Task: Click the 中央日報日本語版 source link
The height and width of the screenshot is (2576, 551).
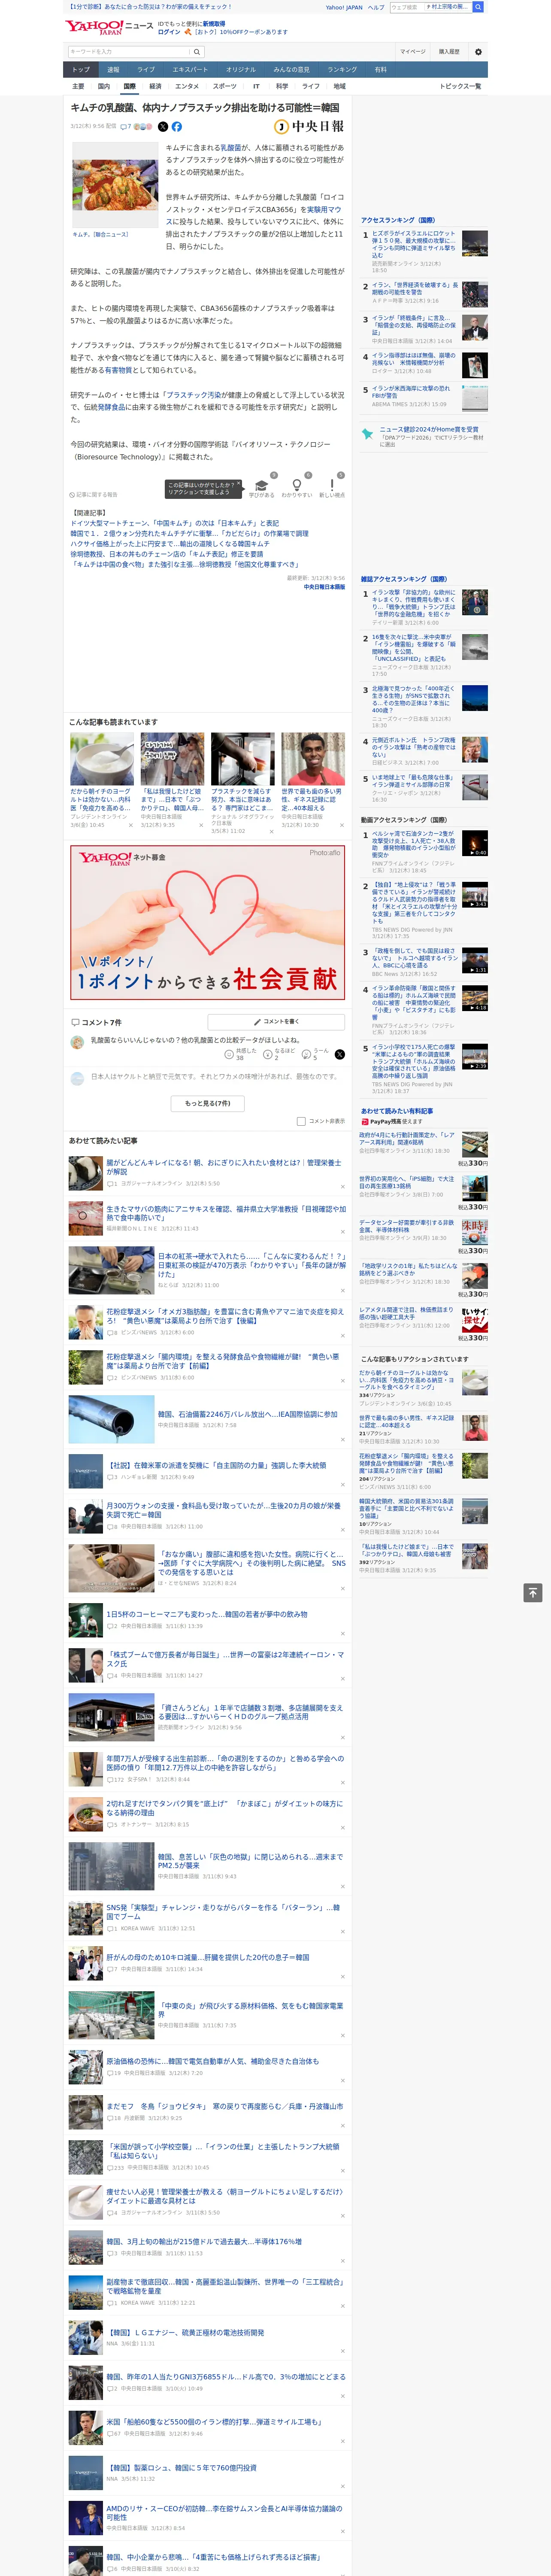Action: click(x=324, y=587)
